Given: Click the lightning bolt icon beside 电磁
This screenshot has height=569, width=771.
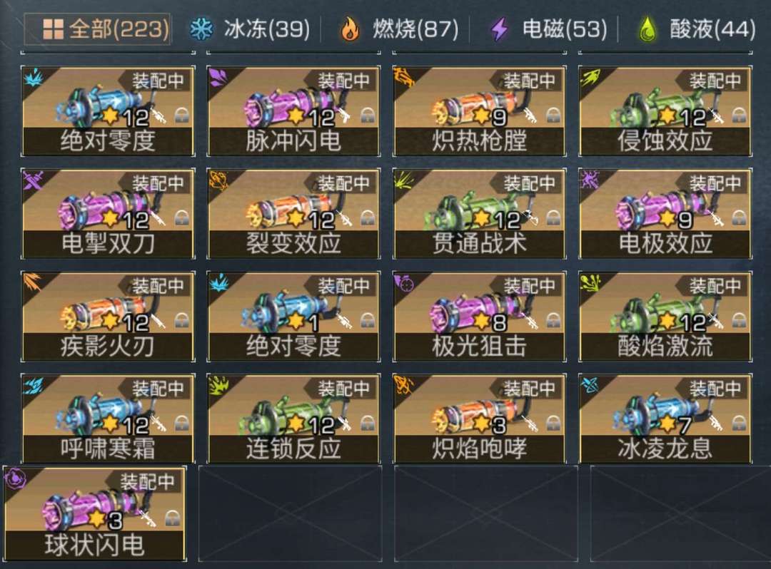Looking at the screenshot, I should tap(500, 29).
